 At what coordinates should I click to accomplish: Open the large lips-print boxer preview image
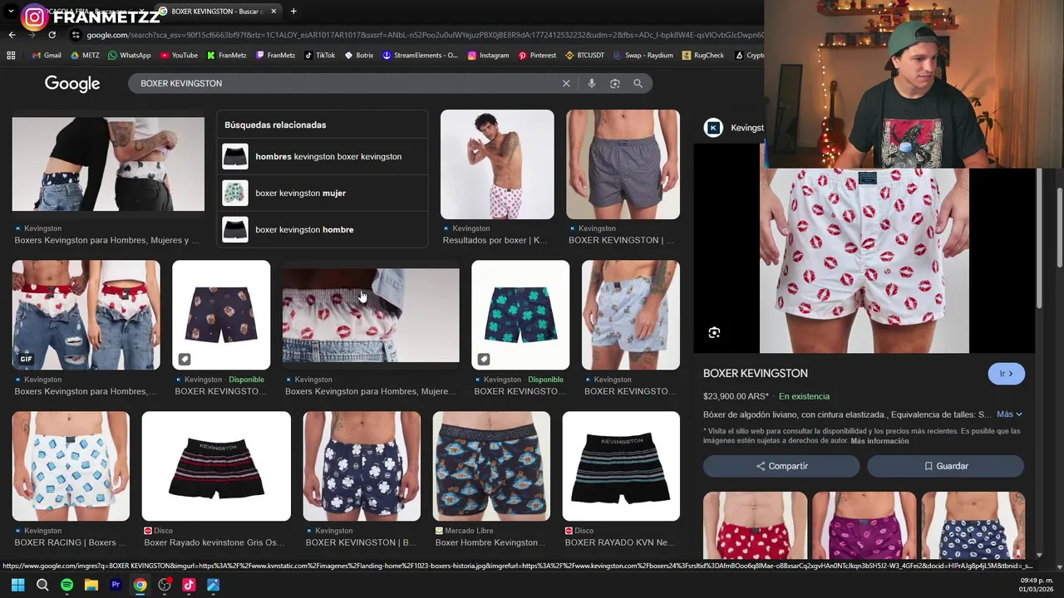(x=864, y=261)
